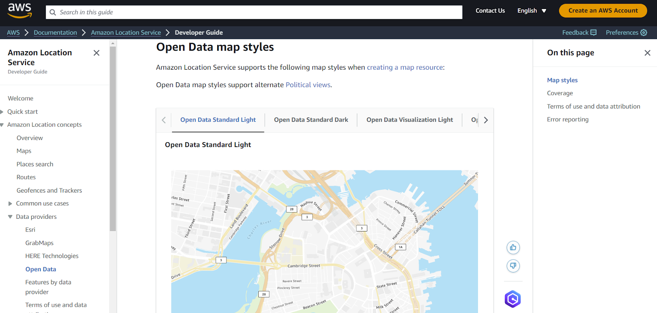The height and width of the screenshot is (313, 657).
Task: Open the Welcome page
Action: 21,98
